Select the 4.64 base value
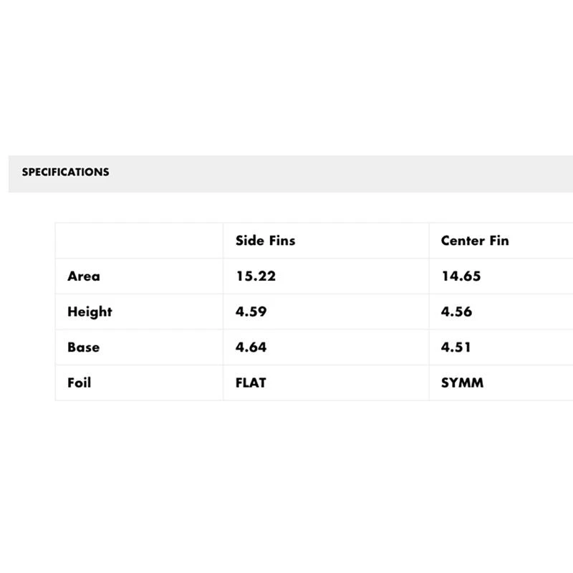This screenshot has height=573, width=573. coord(251,347)
